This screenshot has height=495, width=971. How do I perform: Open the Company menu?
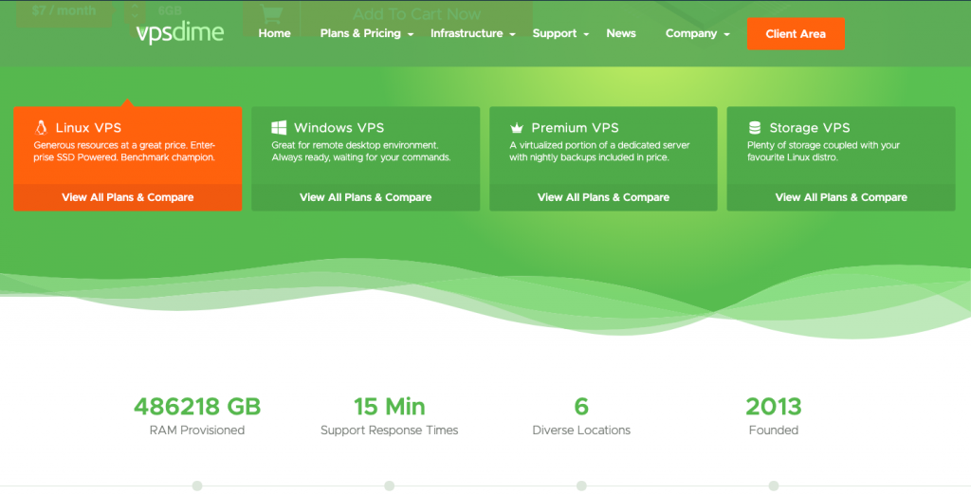[691, 33]
